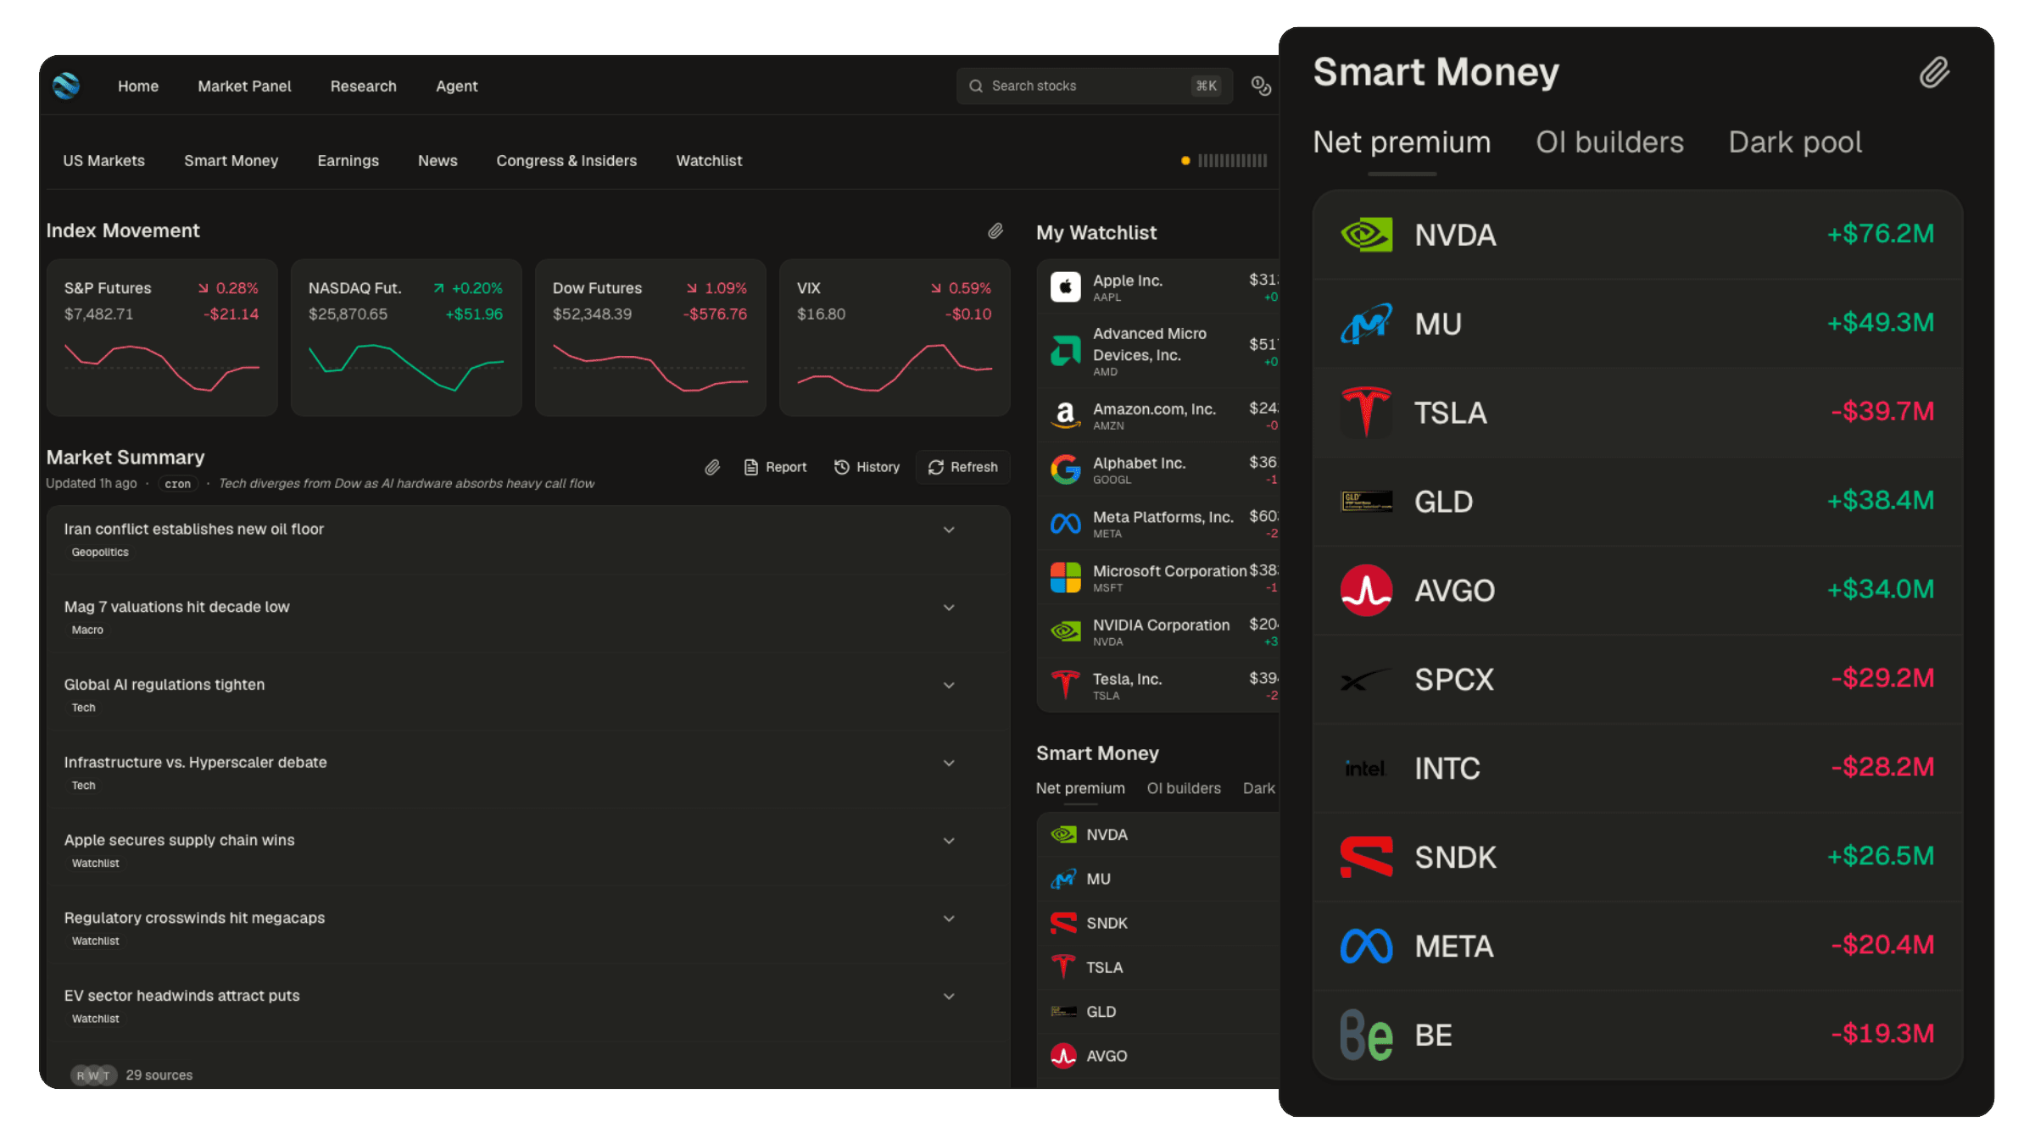This screenshot has height=1144, width=2035.
Task: Open the Watchlist tab
Action: coord(709,160)
